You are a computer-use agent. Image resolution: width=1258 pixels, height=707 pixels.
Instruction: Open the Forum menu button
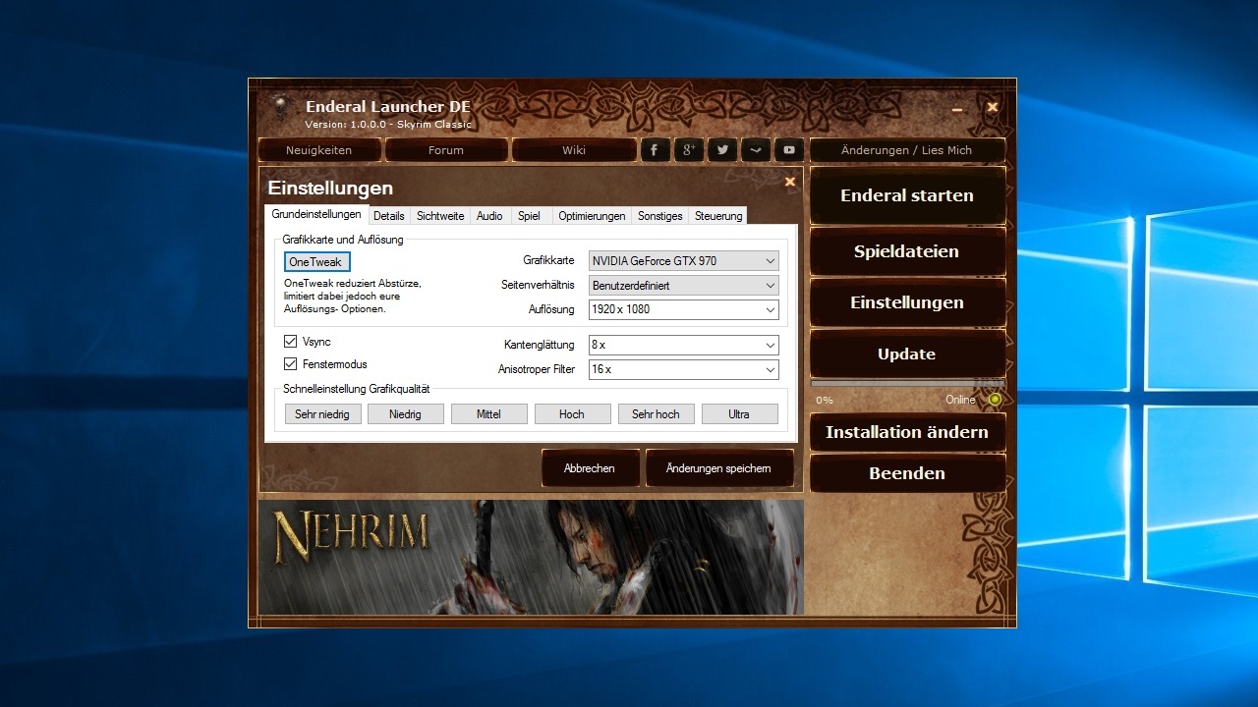tap(446, 150)
